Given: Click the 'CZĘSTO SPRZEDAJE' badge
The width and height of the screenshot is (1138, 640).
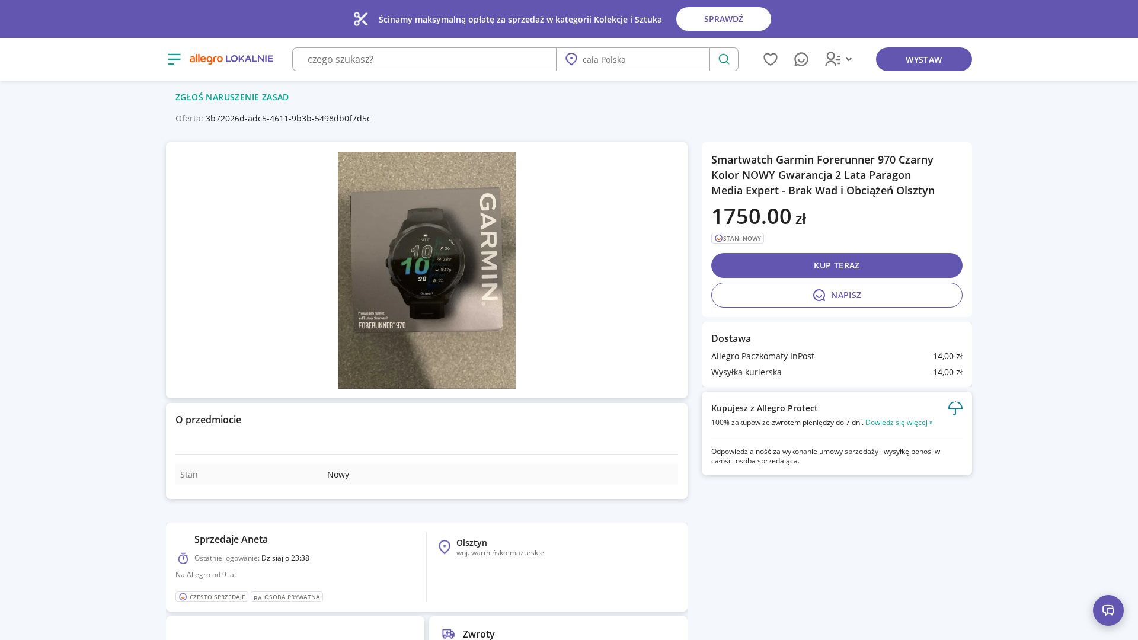Looking at the screenshot, I should pyautogui.click(x=212, y=597).
